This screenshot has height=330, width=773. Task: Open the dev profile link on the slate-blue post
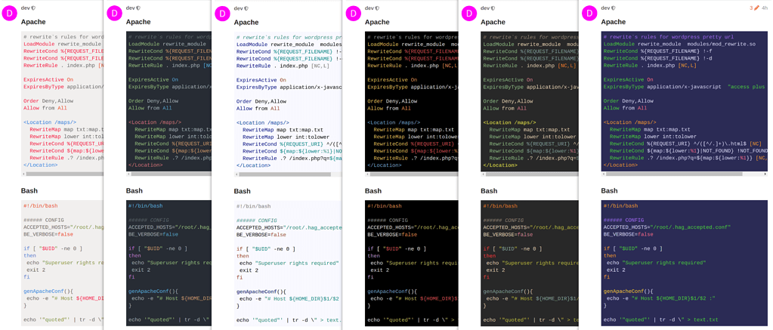point(130,8)
